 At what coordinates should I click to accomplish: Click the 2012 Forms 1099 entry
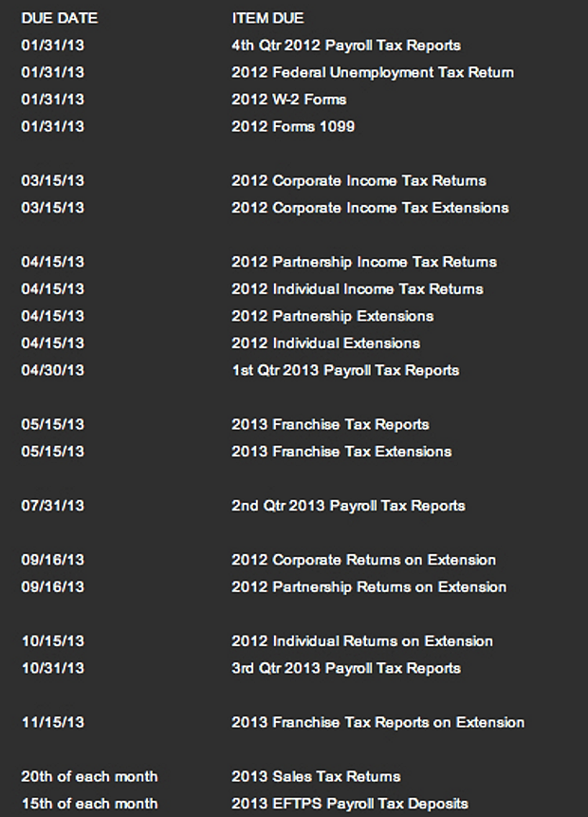[x=293, y=126]
